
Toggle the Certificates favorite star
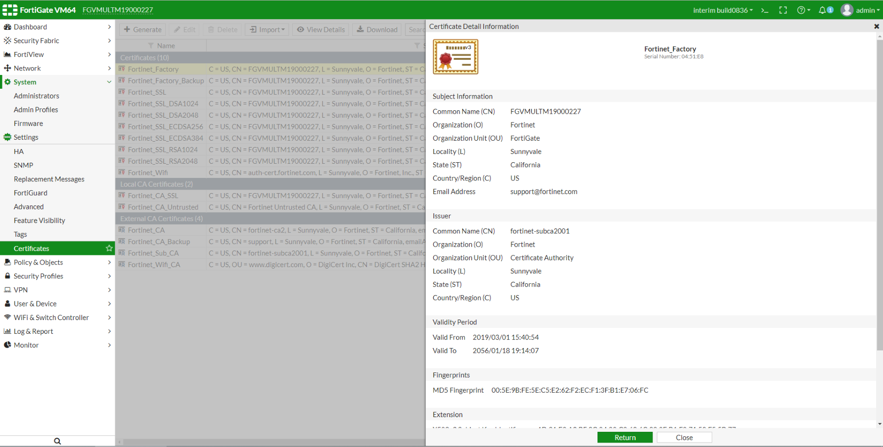click(x=109, y=248)
